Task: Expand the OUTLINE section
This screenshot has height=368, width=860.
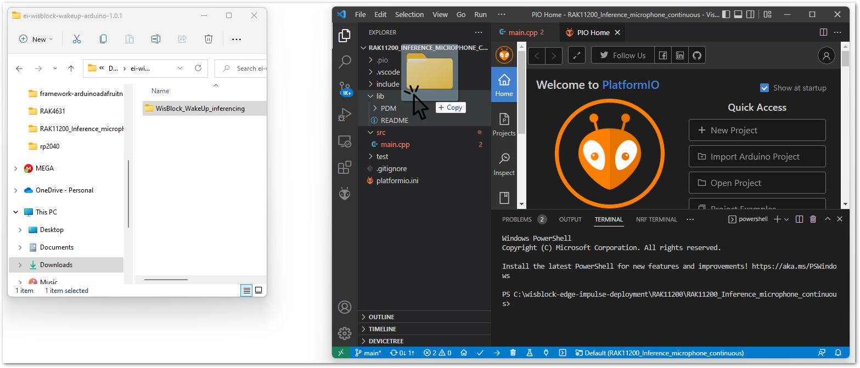Action: point(381,317)
